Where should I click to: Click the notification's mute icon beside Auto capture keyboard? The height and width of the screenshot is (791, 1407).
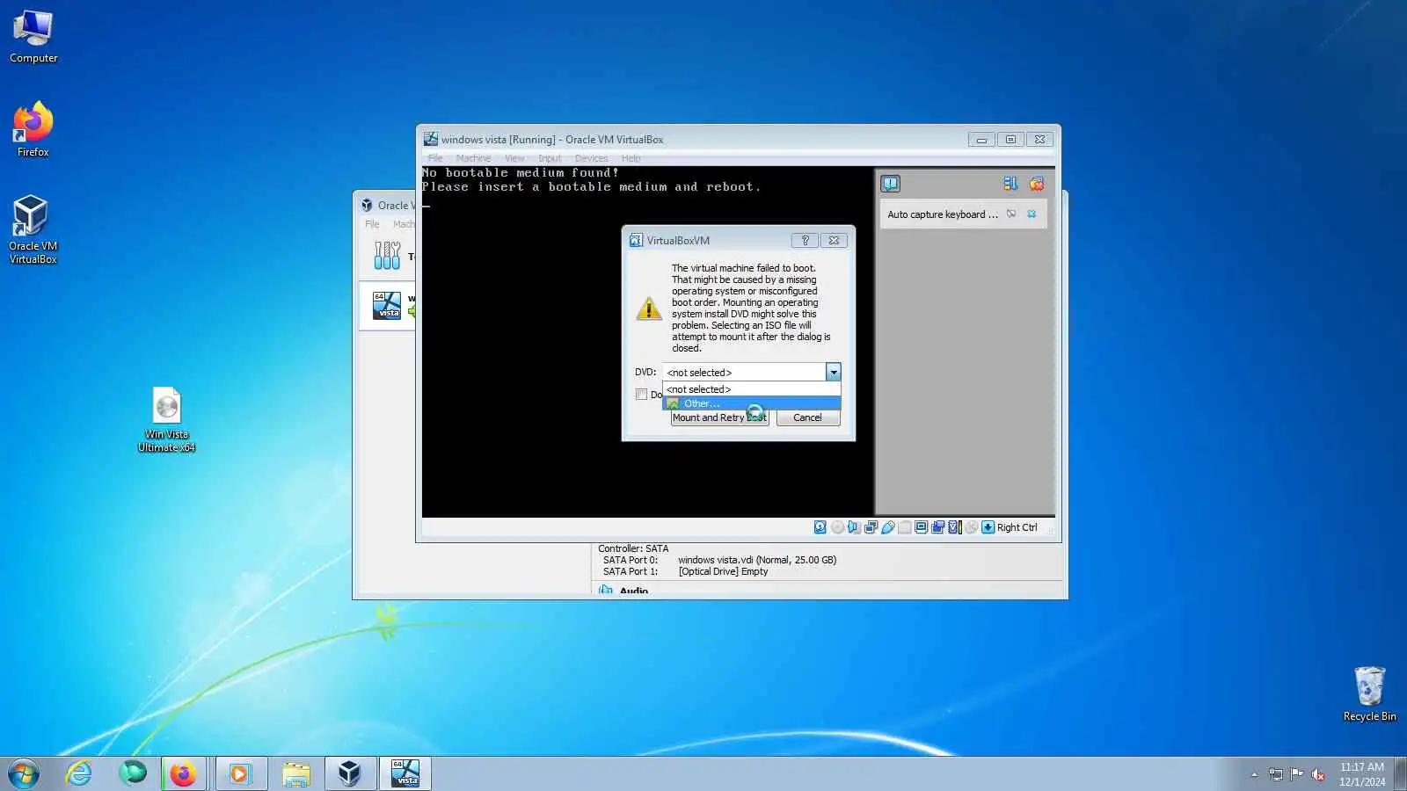point(1011,214)
